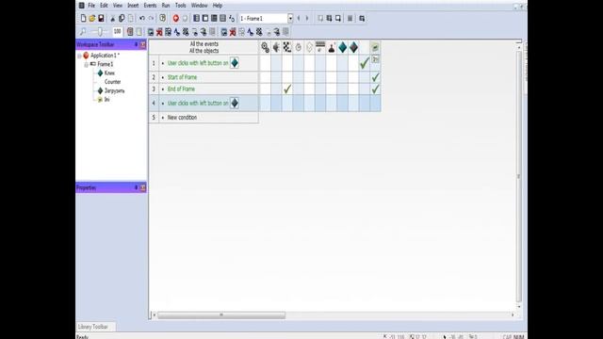Open the Events menu
The image size is (603, 339).
150,6
